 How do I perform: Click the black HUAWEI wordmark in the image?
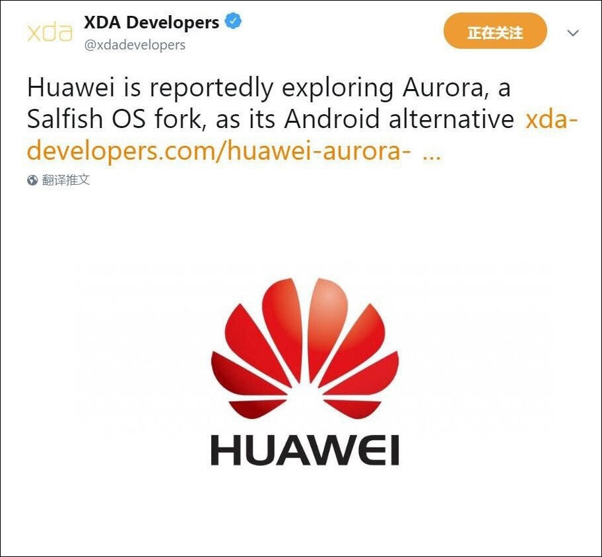[305, 450]
